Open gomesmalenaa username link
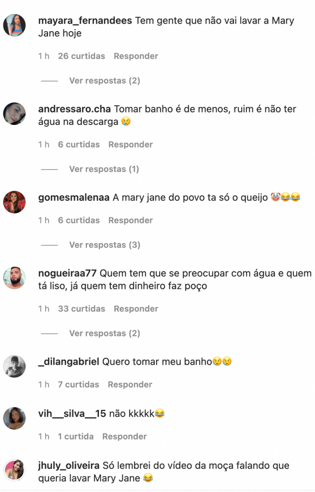The height and width of the screenshot is (492, 315). pyautogui.click(x=74, y=197)
